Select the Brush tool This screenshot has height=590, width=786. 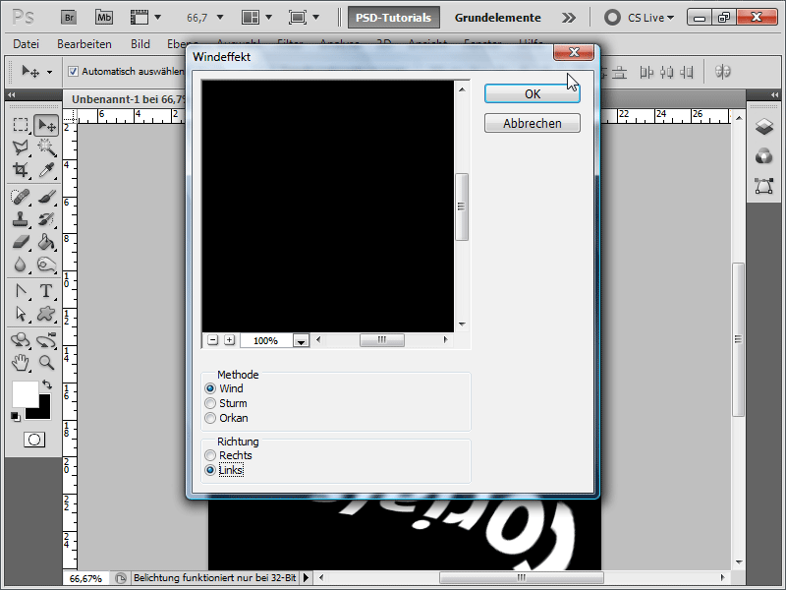46,197
